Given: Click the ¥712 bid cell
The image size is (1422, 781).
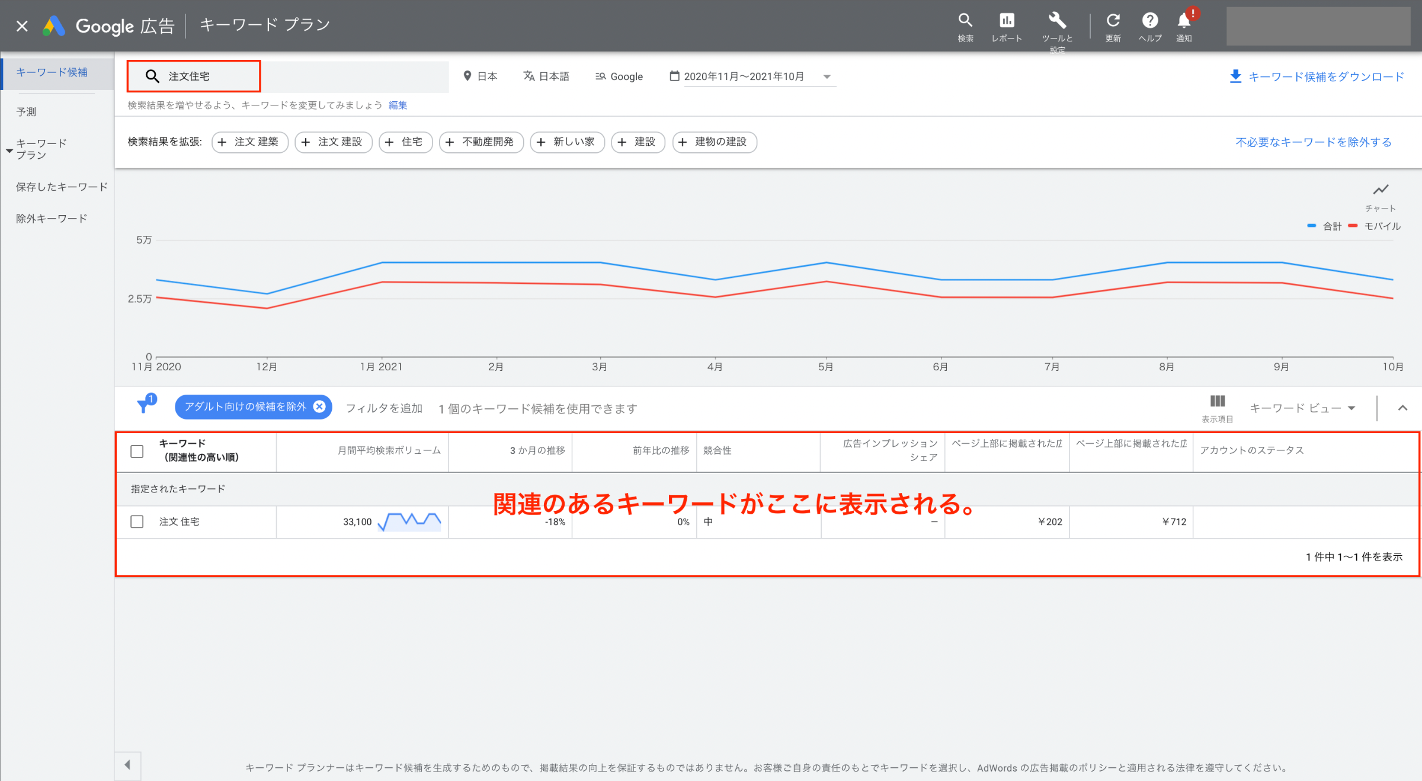Looking at the screenshot, I should [1174, 521].
